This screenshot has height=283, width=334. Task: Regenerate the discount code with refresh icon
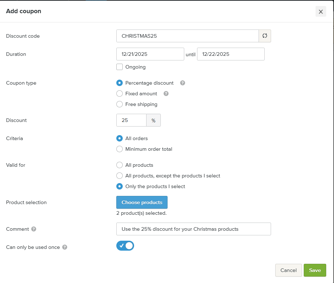click(x=265, y=36)
